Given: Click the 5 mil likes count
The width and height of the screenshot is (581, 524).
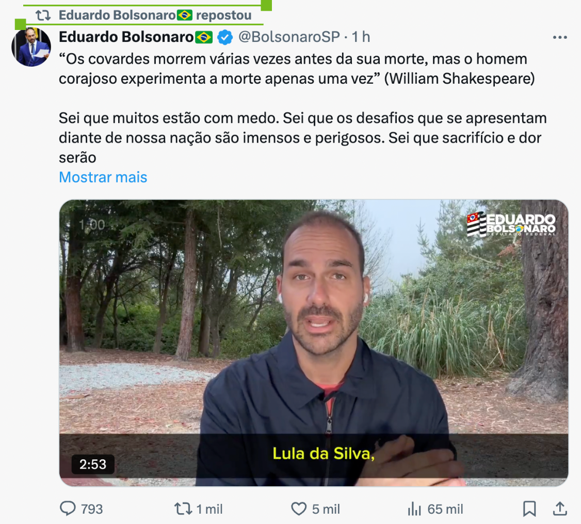Looking at the screenshot, I should (x=326, y=509).
